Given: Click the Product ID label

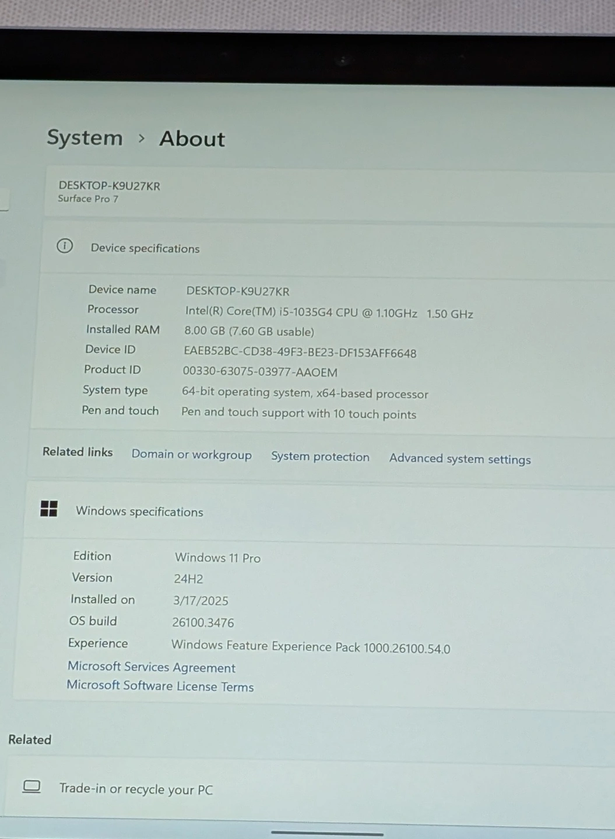Looking at the screenshot, I should [x=113, y=369].
